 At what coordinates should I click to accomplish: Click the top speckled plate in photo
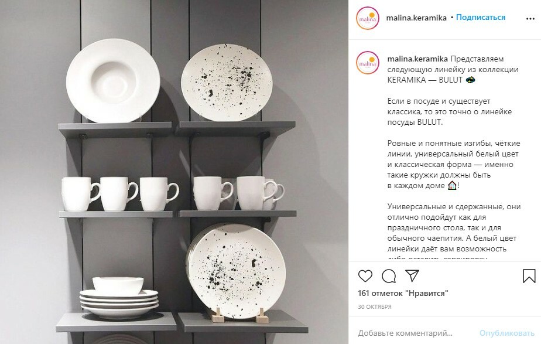pyautogui.click(x=227, y=82)
